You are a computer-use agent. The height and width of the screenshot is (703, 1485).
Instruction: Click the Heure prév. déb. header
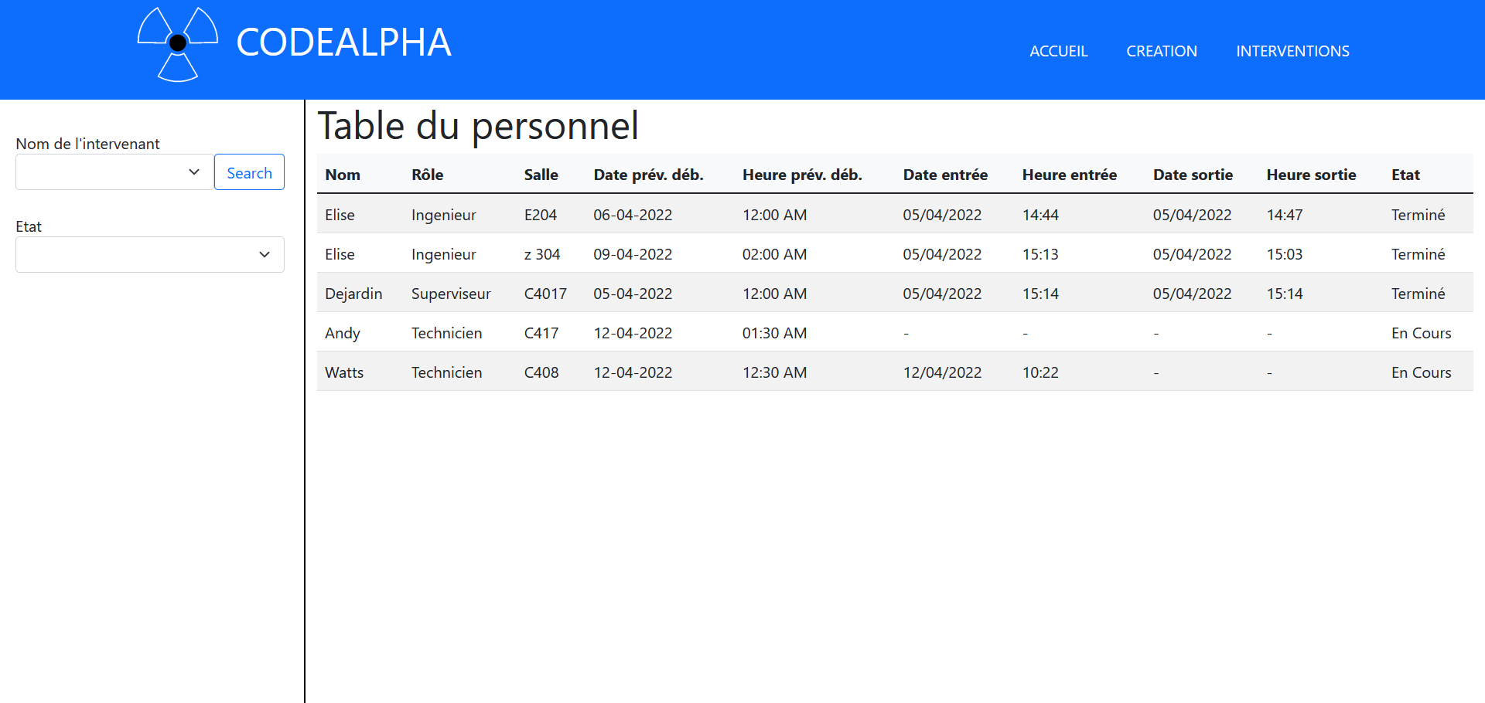pos(802,175)
